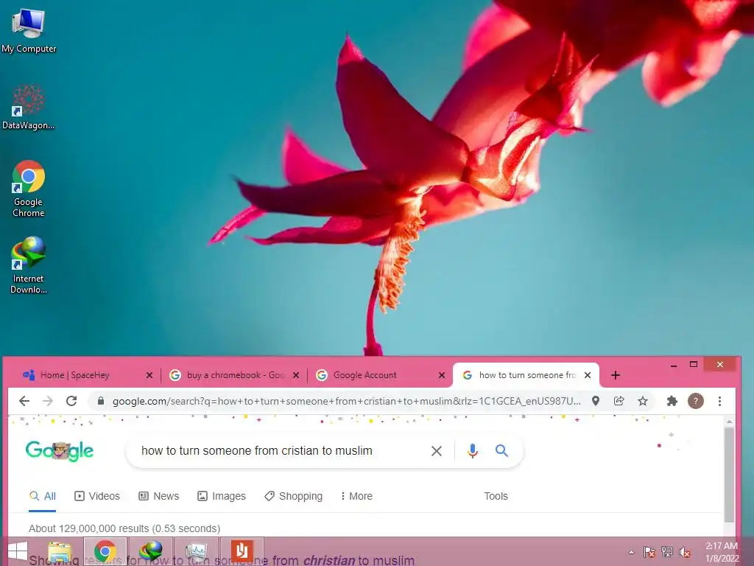
Task: Open the Windows Start button
Action: click(18, 551)
